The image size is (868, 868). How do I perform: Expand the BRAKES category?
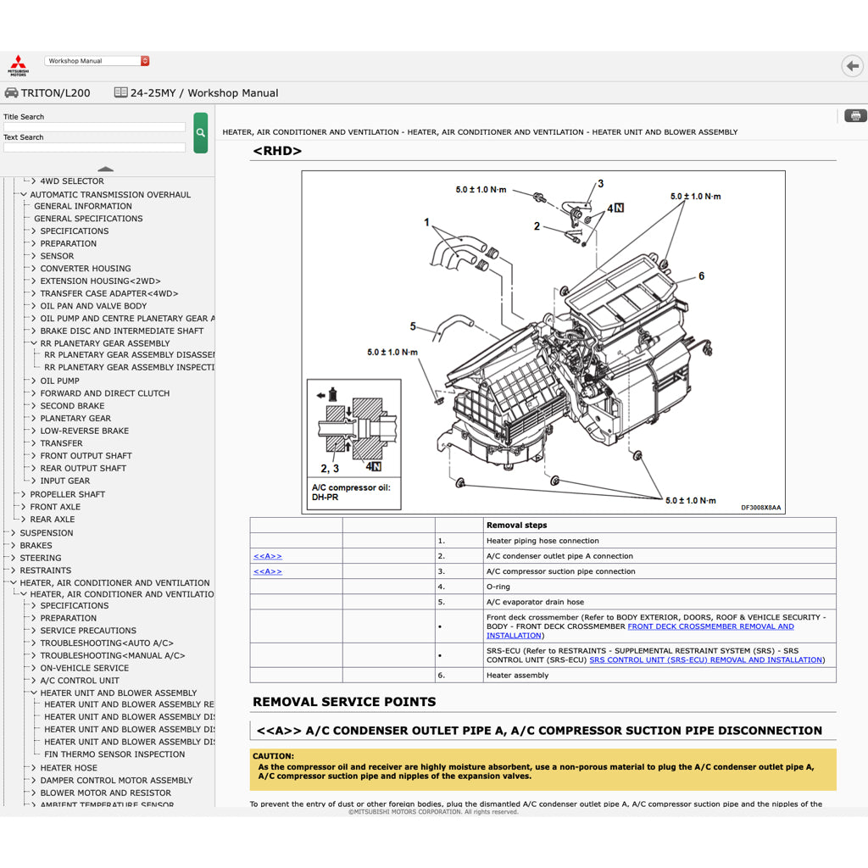(12, 545)
